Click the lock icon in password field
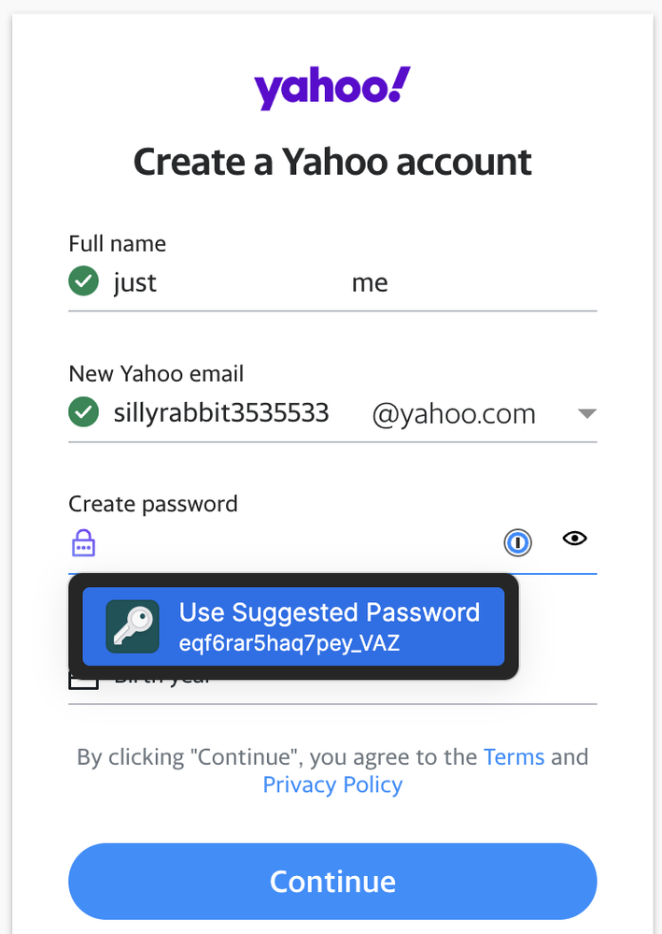Screen dimensions: 662x934 [84, 542]
